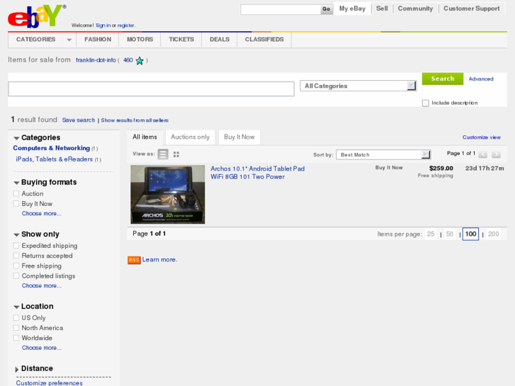Click the header search input field

click(281, 9)
